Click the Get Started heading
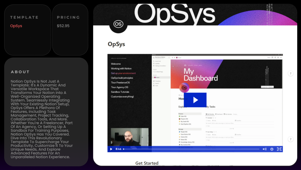This screenshot has width=301, height=170. click(147, 163)
